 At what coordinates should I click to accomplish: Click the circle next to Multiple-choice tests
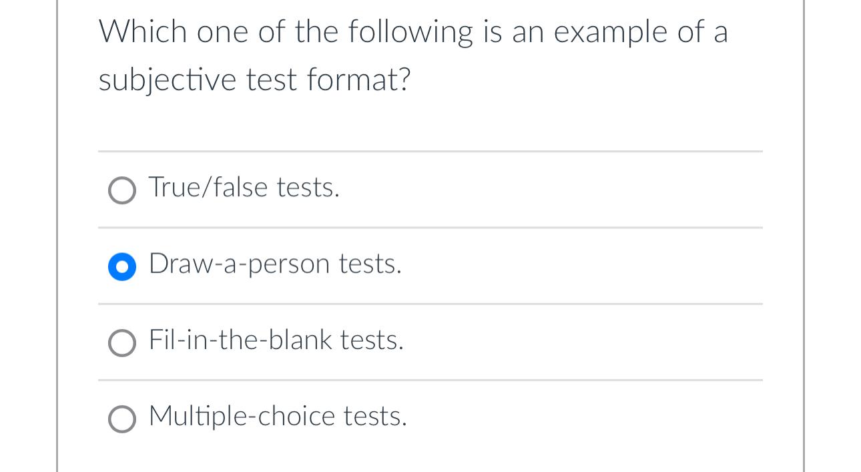[122, 420]
